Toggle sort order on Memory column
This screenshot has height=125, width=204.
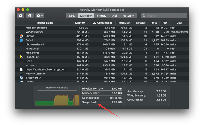[x=82, y=23]
